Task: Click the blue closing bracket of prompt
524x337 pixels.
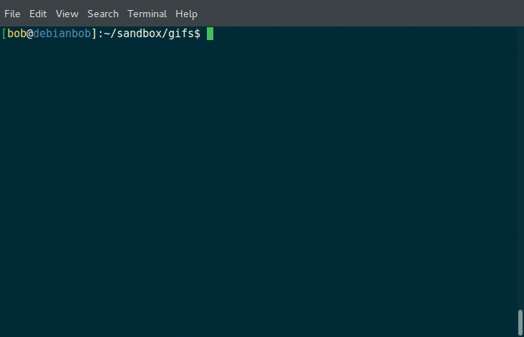Action: click(94, 34)
